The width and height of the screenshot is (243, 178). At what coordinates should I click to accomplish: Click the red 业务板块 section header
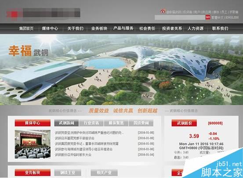tap(33, 173)
